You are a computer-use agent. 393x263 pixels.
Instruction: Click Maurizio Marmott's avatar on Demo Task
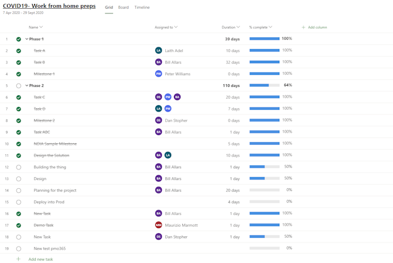pos(159,225)
